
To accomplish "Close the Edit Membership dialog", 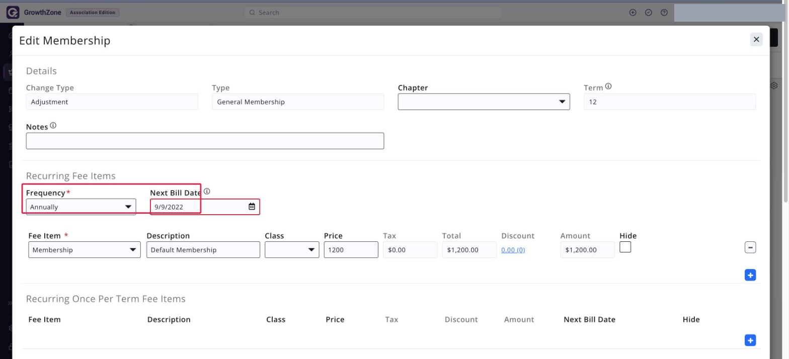I will click(756, 39).
